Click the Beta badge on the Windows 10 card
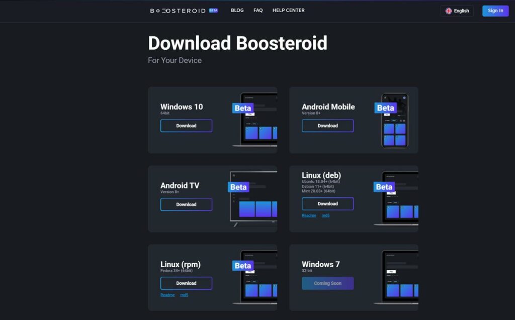 242,108
